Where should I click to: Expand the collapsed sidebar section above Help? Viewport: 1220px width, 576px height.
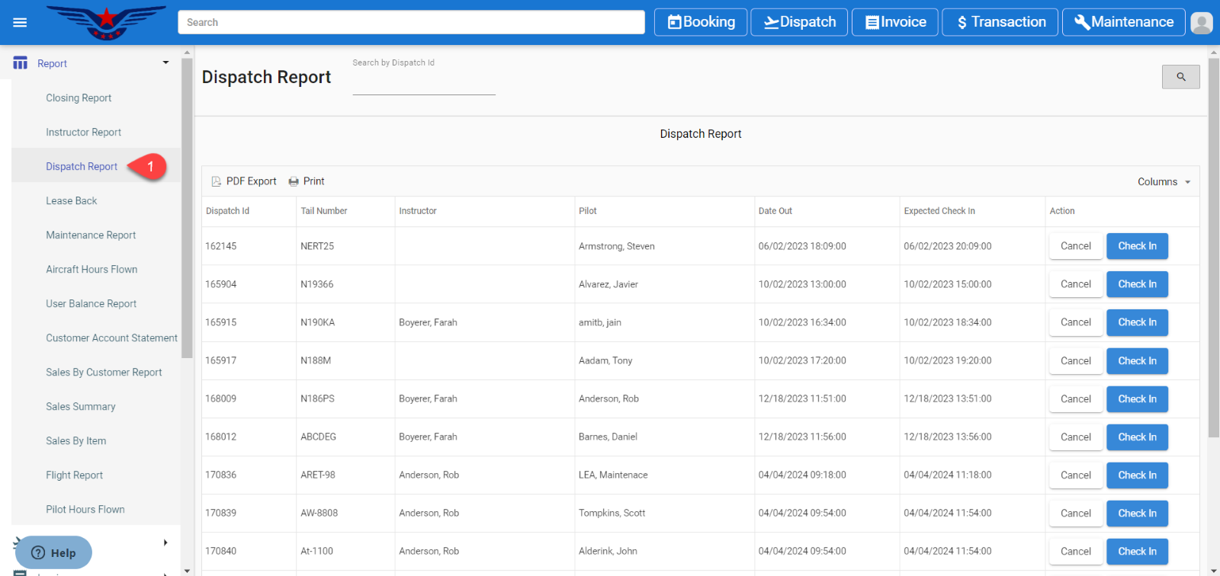165,542
